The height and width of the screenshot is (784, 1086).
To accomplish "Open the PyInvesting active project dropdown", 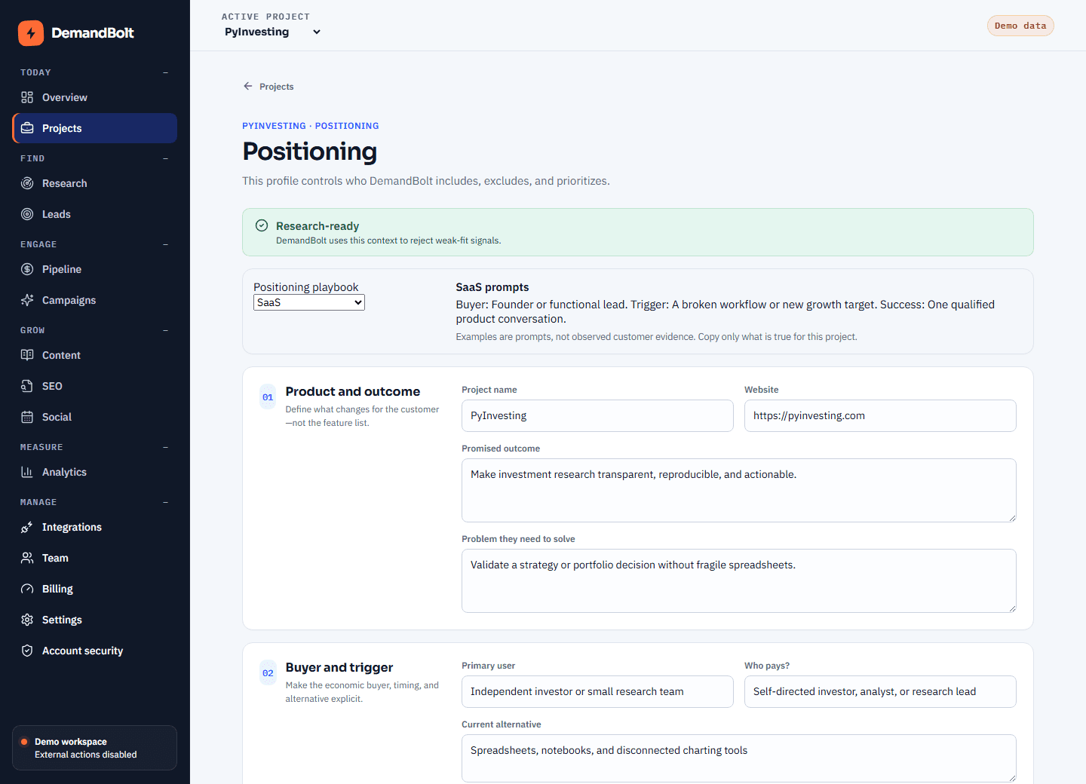I will pos(272,32).
